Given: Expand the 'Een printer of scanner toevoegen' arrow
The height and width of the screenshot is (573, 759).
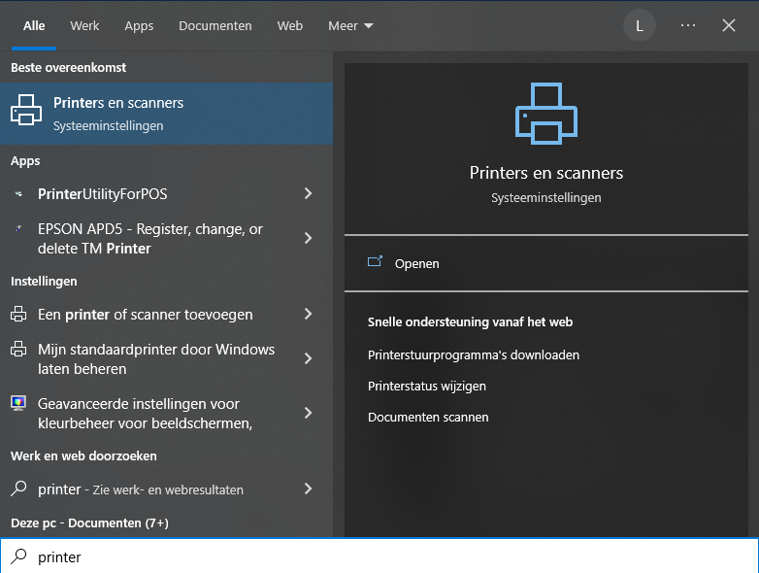Looking at the screenshot, I should (308, 315).
